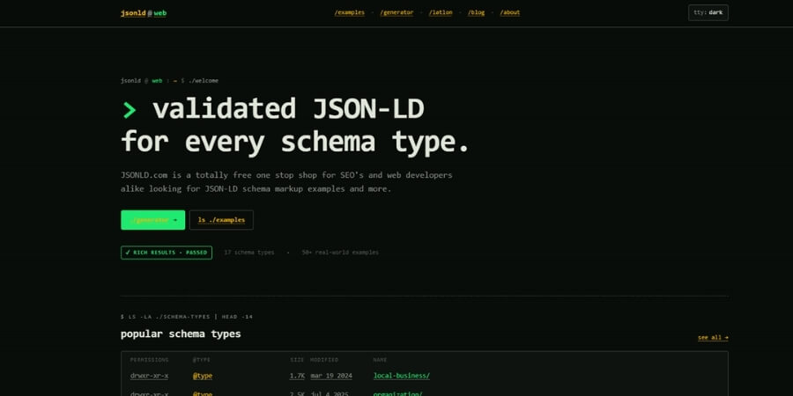Click the PERMISSIONS column header
The height and width of the screenshot is (396, 793).
pyautogui.click(x=149, y=360)
